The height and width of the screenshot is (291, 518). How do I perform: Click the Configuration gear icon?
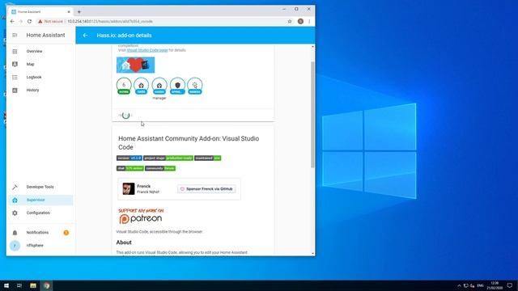[15, 213]
